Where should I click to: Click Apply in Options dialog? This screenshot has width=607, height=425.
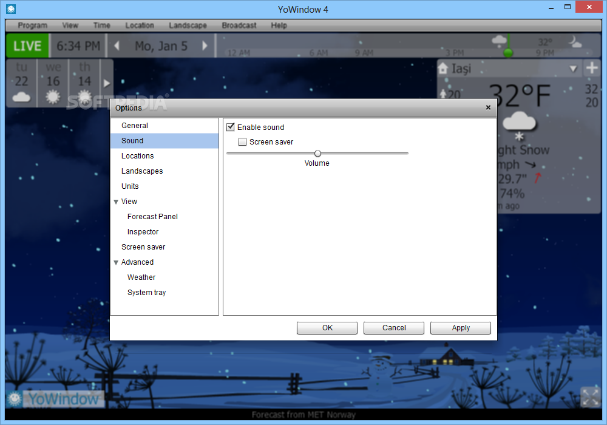pyautogui.click(x=461, y=328)
